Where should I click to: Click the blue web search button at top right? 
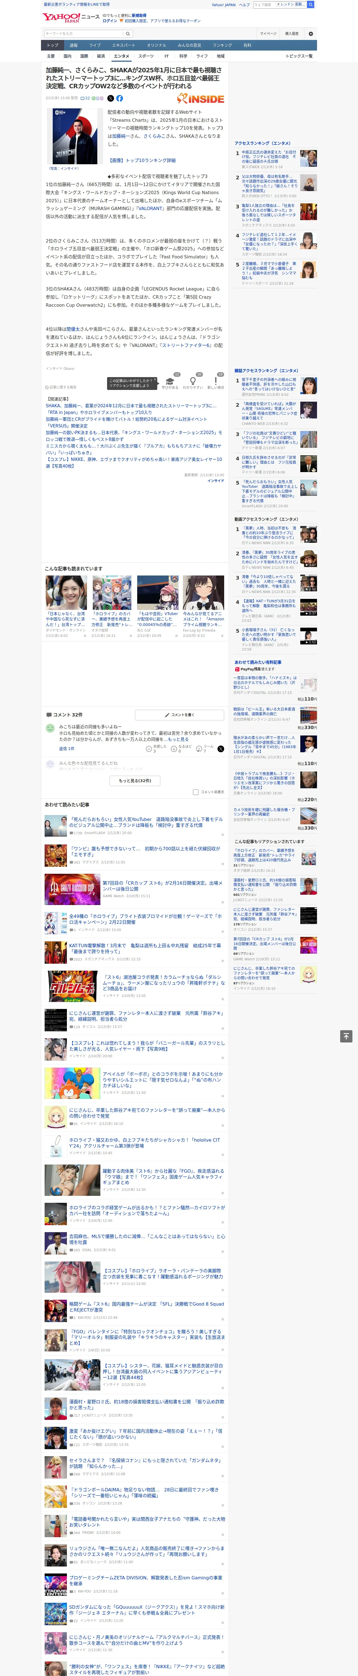[311, 4]
